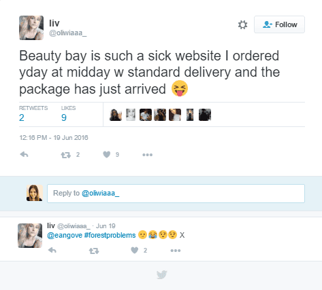This screenshot has width=322, height=290.
Task: Click the last liker's avatar thumbnail
Action: pyautogui.click(x=205, y=115)
